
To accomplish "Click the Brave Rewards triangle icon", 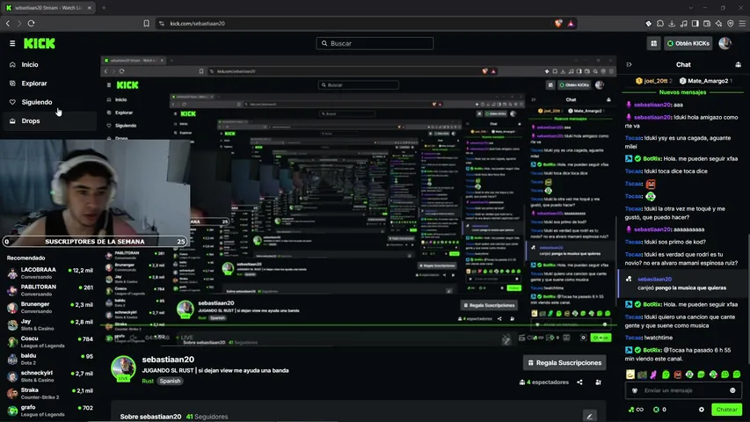I will 571,24.
